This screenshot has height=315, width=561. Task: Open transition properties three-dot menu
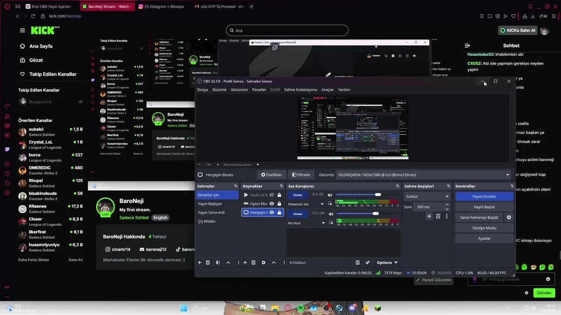pos(447,216)
